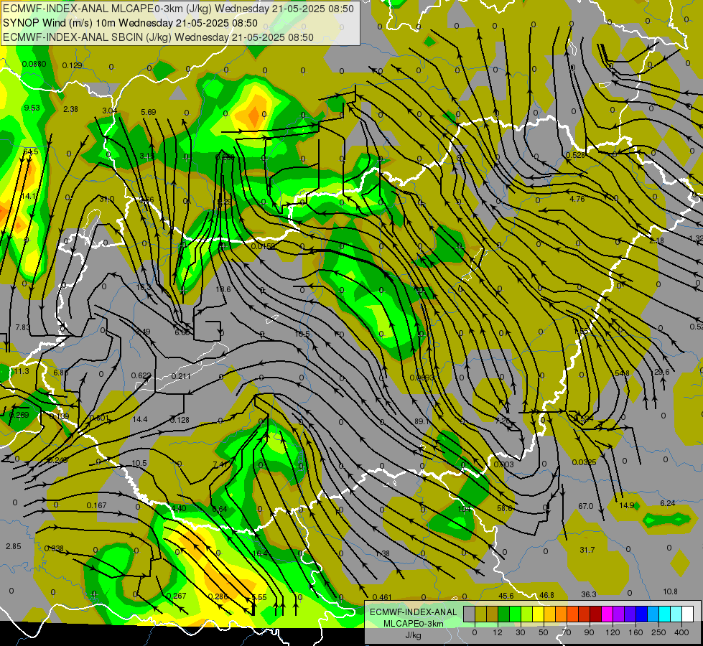This screenshot has width=703, height=646.
Task: Click the 120 tick label on colorbar
Action: pyautogui.click(x=613, y=632)
